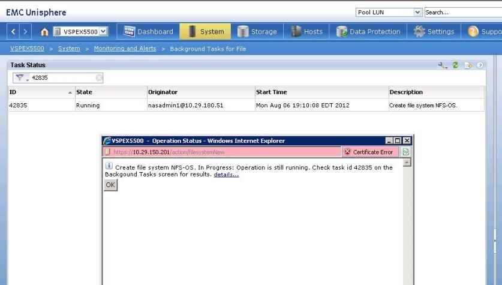This screenshot has width=502, height=285.
Task: Click the info icon in Operation Status message
Action: pyautogui.click(x=109, y=166)
